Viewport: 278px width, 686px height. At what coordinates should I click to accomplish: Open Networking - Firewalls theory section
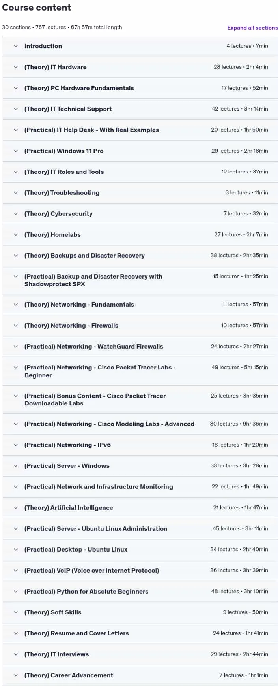pos(71,326)
